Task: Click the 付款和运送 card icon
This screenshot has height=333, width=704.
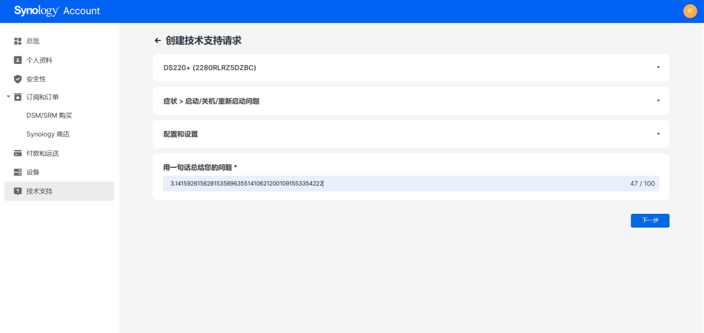Action: 18,153
